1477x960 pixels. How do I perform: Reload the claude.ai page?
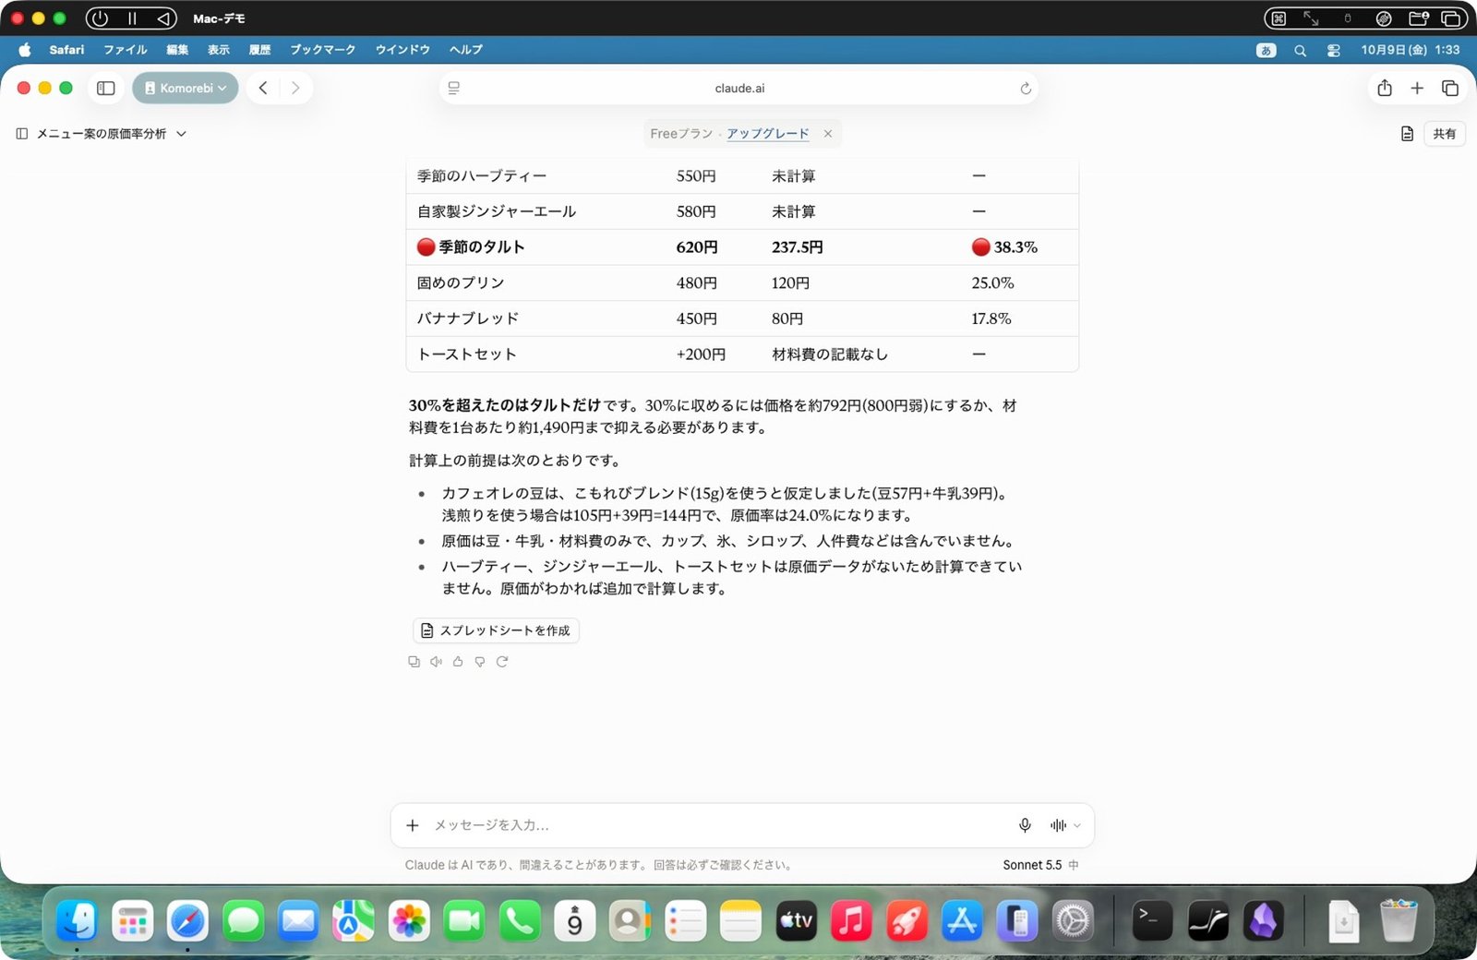pyautogui.click(x=1026, y=89)
